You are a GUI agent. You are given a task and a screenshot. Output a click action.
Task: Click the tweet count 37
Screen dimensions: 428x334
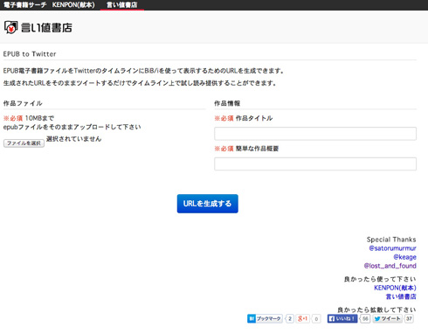tap(409, 318)
